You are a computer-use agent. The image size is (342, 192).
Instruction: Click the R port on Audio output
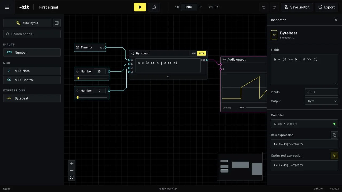pyautogui.click(x=221, y=69)
